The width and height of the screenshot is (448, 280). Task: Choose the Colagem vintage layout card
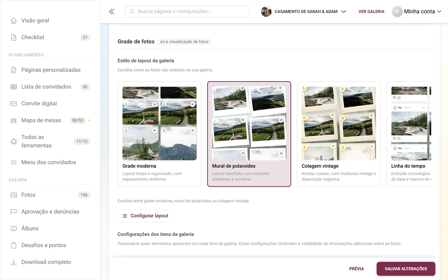[x=339, y=134]
